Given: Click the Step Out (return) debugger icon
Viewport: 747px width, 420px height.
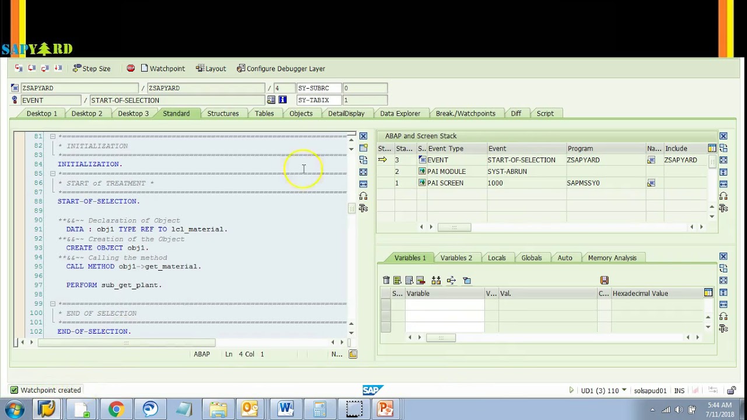Looking at the screenshot, I should coord(45,68).
